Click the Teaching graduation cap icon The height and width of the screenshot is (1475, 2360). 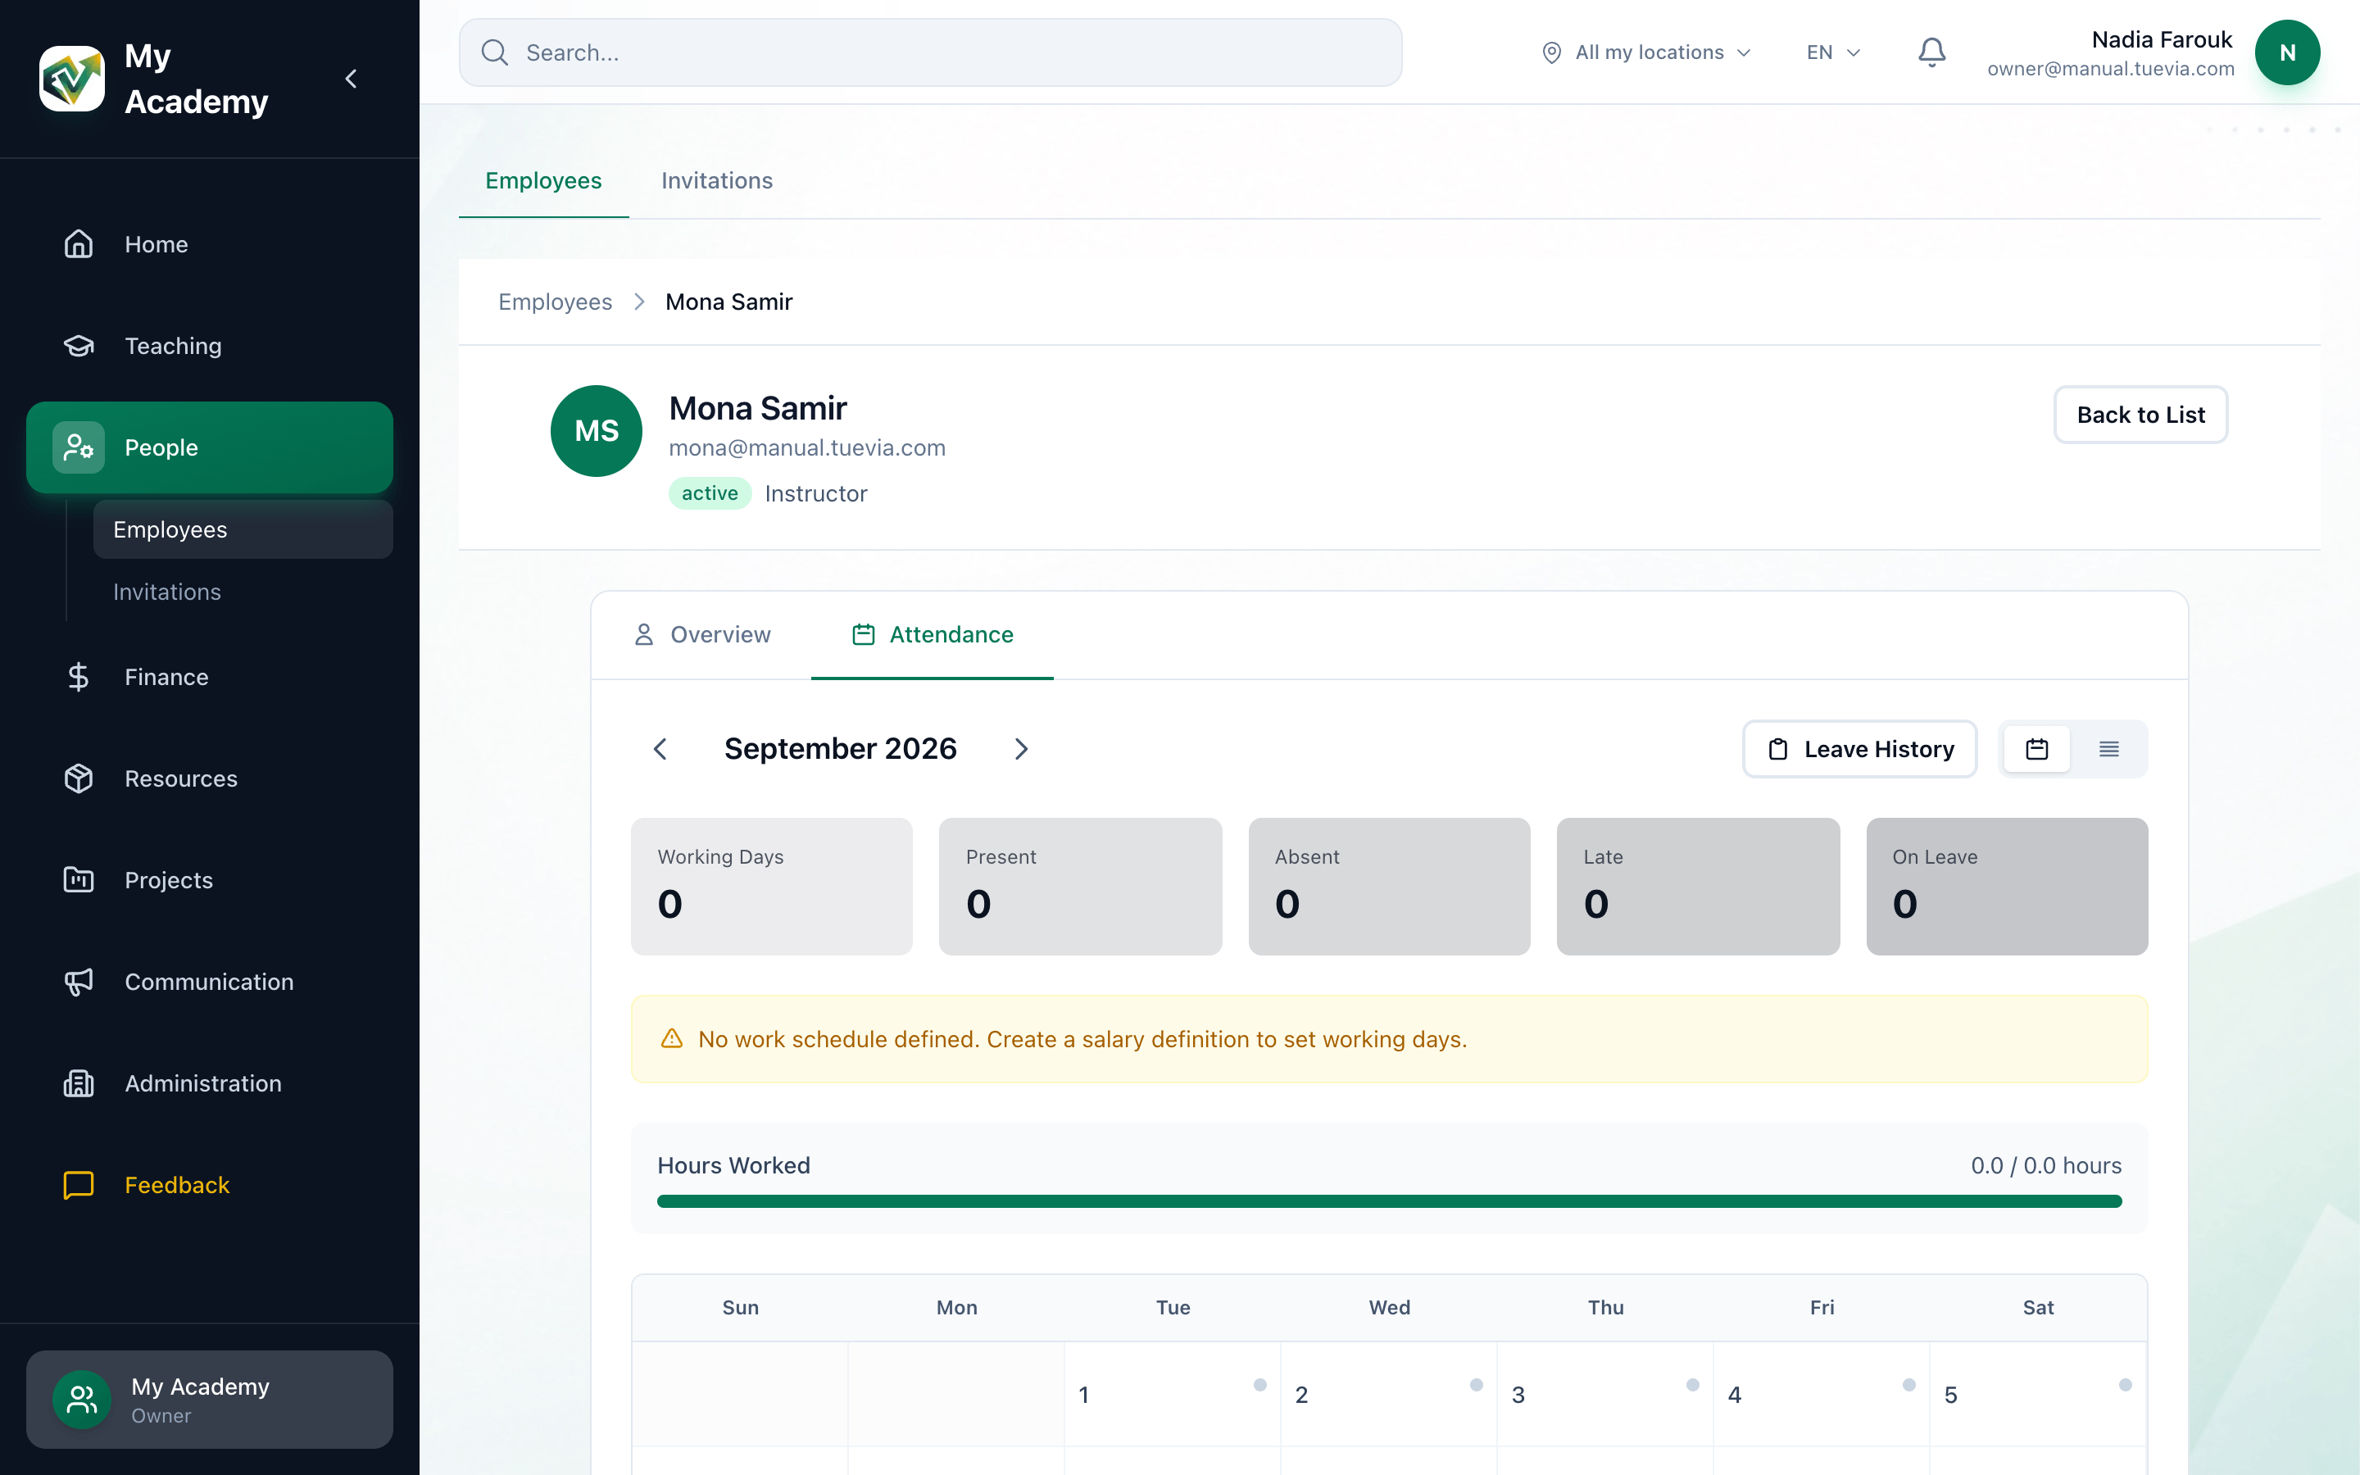coord(79,345)
